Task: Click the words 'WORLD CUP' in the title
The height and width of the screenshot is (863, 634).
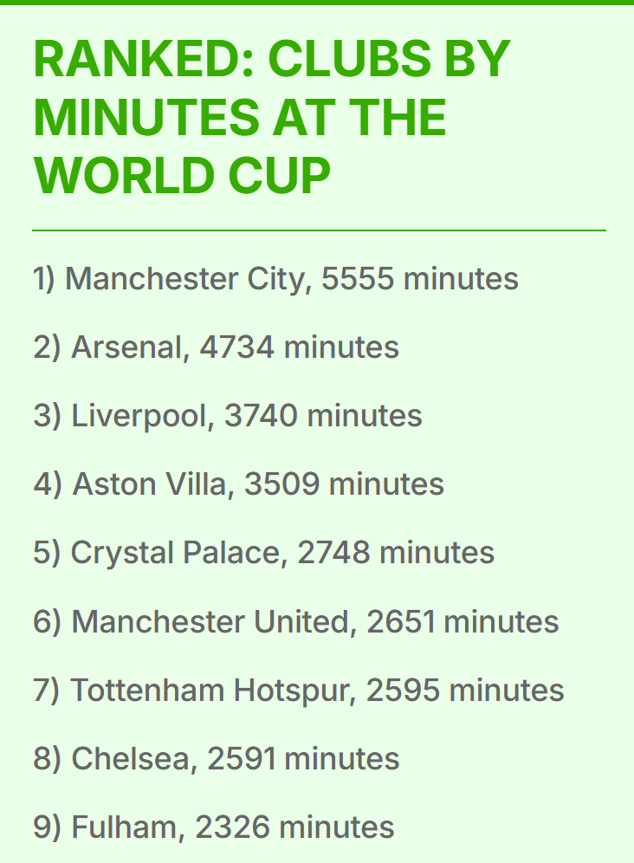Action: click(x=182, y=176)
